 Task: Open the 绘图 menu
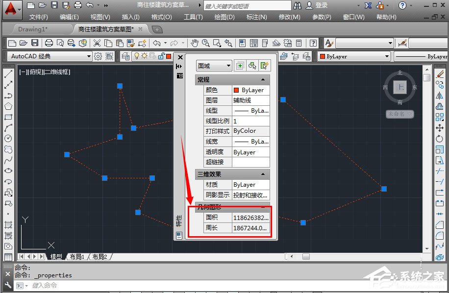[224, 17]
